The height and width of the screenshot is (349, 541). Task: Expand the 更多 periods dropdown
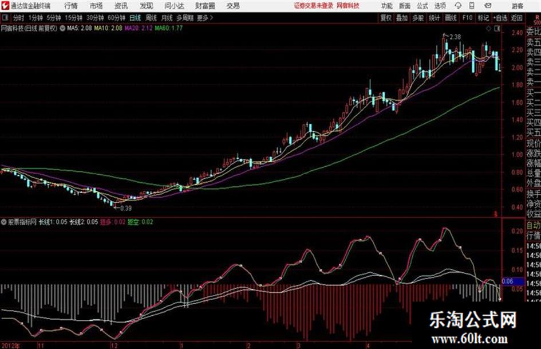tap(205, 18)
